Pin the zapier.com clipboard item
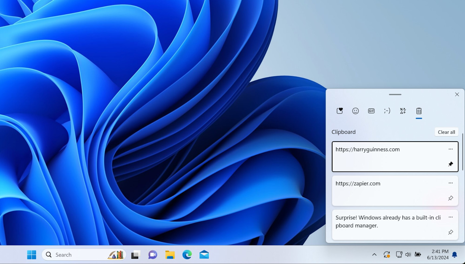 (x=450, y=198)
